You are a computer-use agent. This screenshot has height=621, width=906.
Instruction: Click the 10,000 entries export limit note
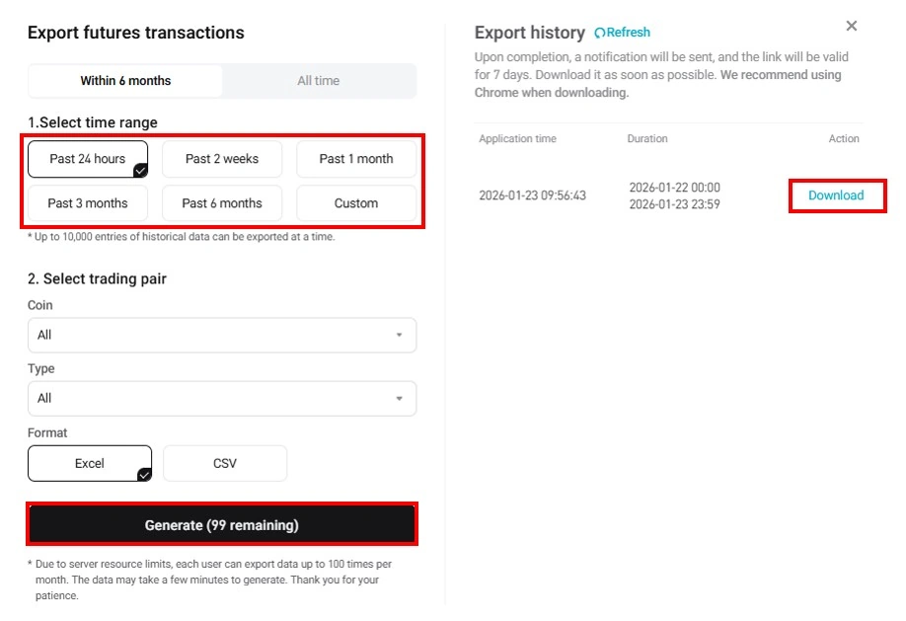(x=182, y=237)
